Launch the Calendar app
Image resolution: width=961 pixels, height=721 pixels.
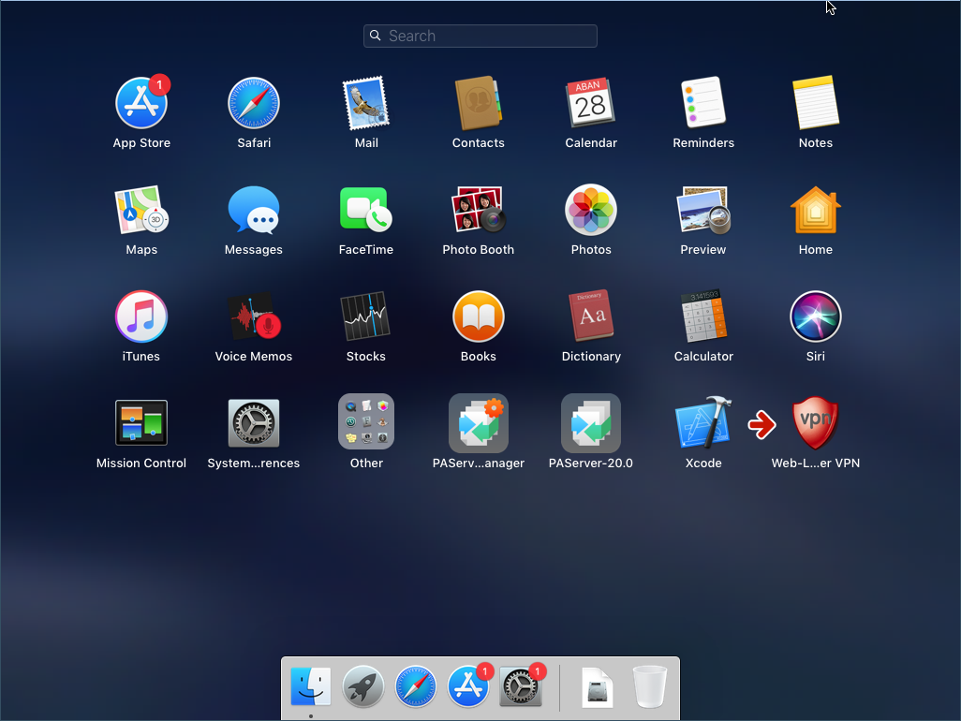pyautogui.click(x=591, y=103)
